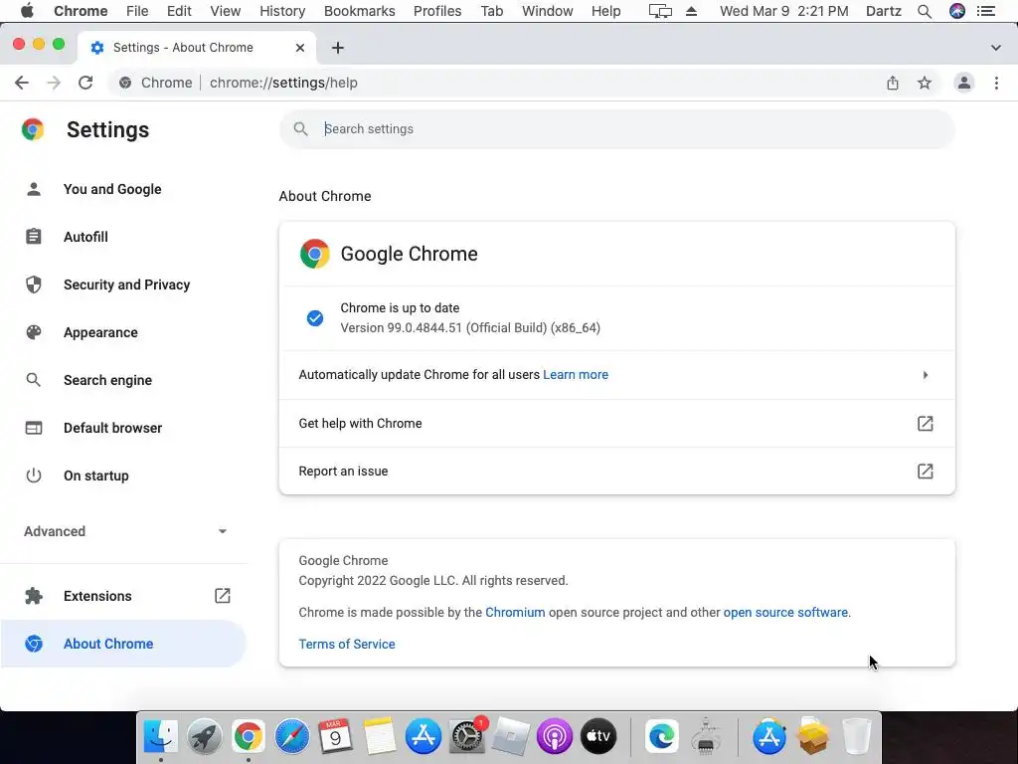Open the Edit menu
The image size is (1018, 764).
(179, 11)
